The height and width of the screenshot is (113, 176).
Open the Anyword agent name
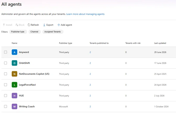[24, 52]
